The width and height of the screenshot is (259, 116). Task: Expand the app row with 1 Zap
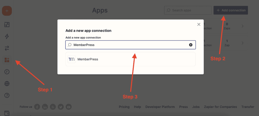[243, 43]
